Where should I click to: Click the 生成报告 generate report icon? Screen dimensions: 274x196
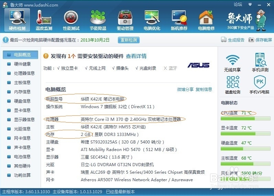pos(224,39)
